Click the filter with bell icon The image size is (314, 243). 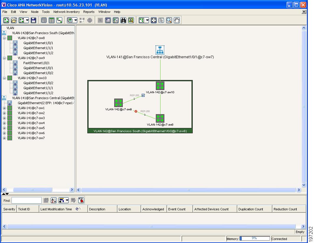pyautogui.click(x=81, y=200)
